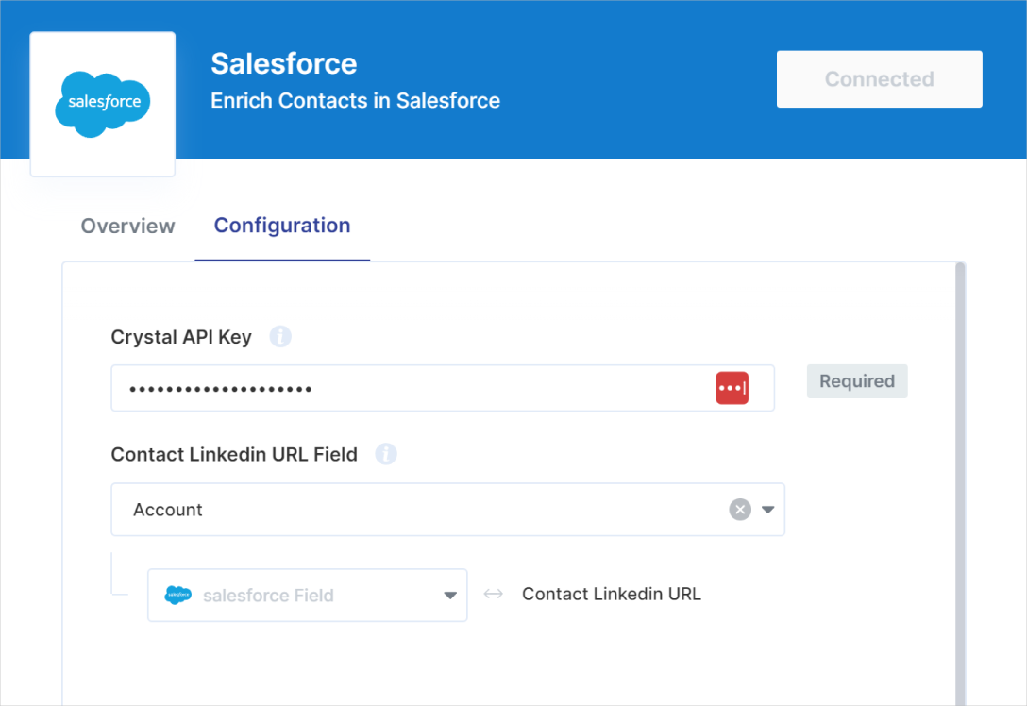Click the configuration panel scrollbar
The image size is (1027, 706).
960,483
